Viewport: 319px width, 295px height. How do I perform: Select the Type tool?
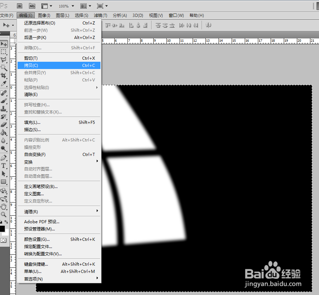point(4,166)
